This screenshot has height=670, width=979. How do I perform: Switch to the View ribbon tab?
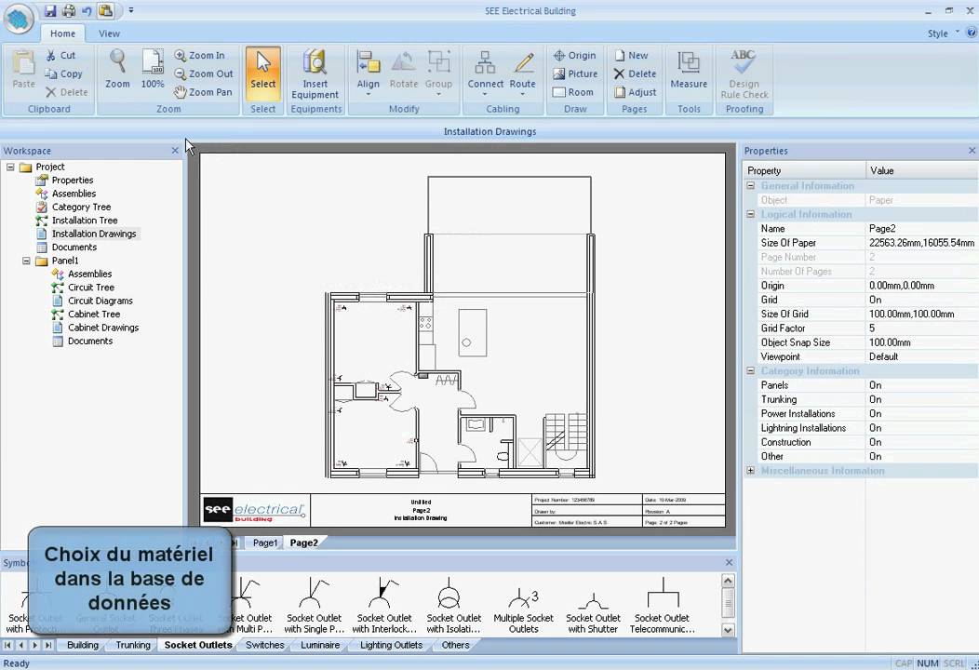pos(109,33)
